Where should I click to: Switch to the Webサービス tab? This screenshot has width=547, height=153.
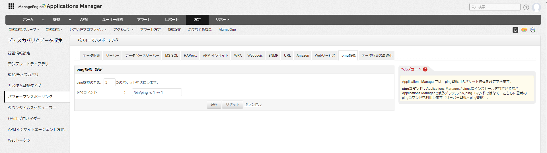pos(325,56)
